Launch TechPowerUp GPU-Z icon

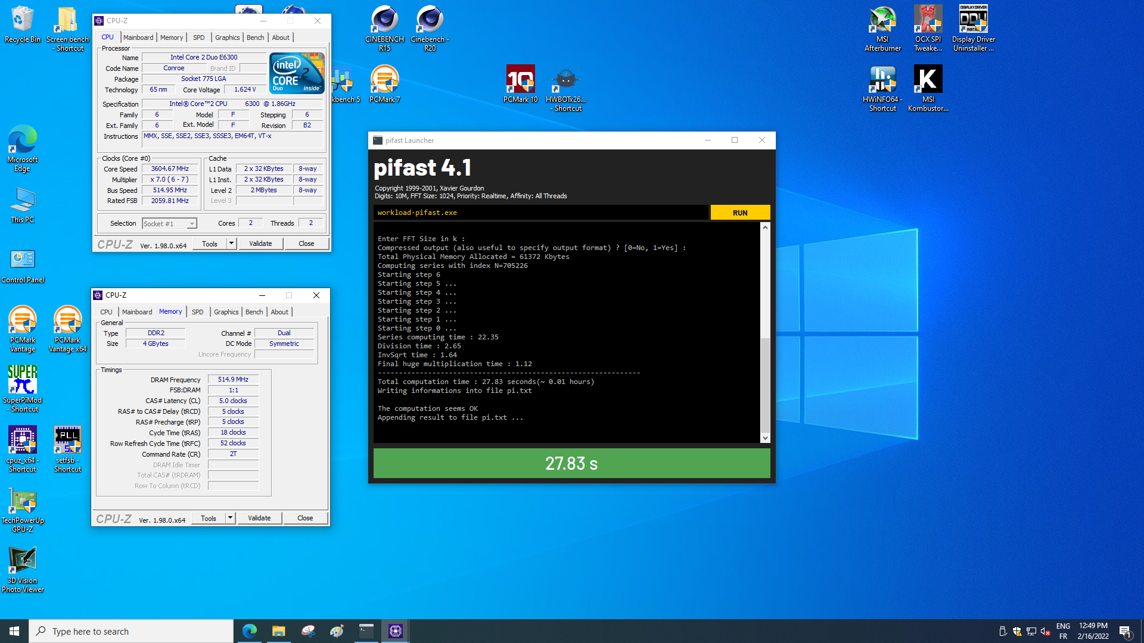22,509
